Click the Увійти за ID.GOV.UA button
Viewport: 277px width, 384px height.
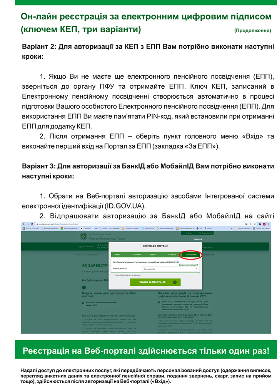pos(155,282)
